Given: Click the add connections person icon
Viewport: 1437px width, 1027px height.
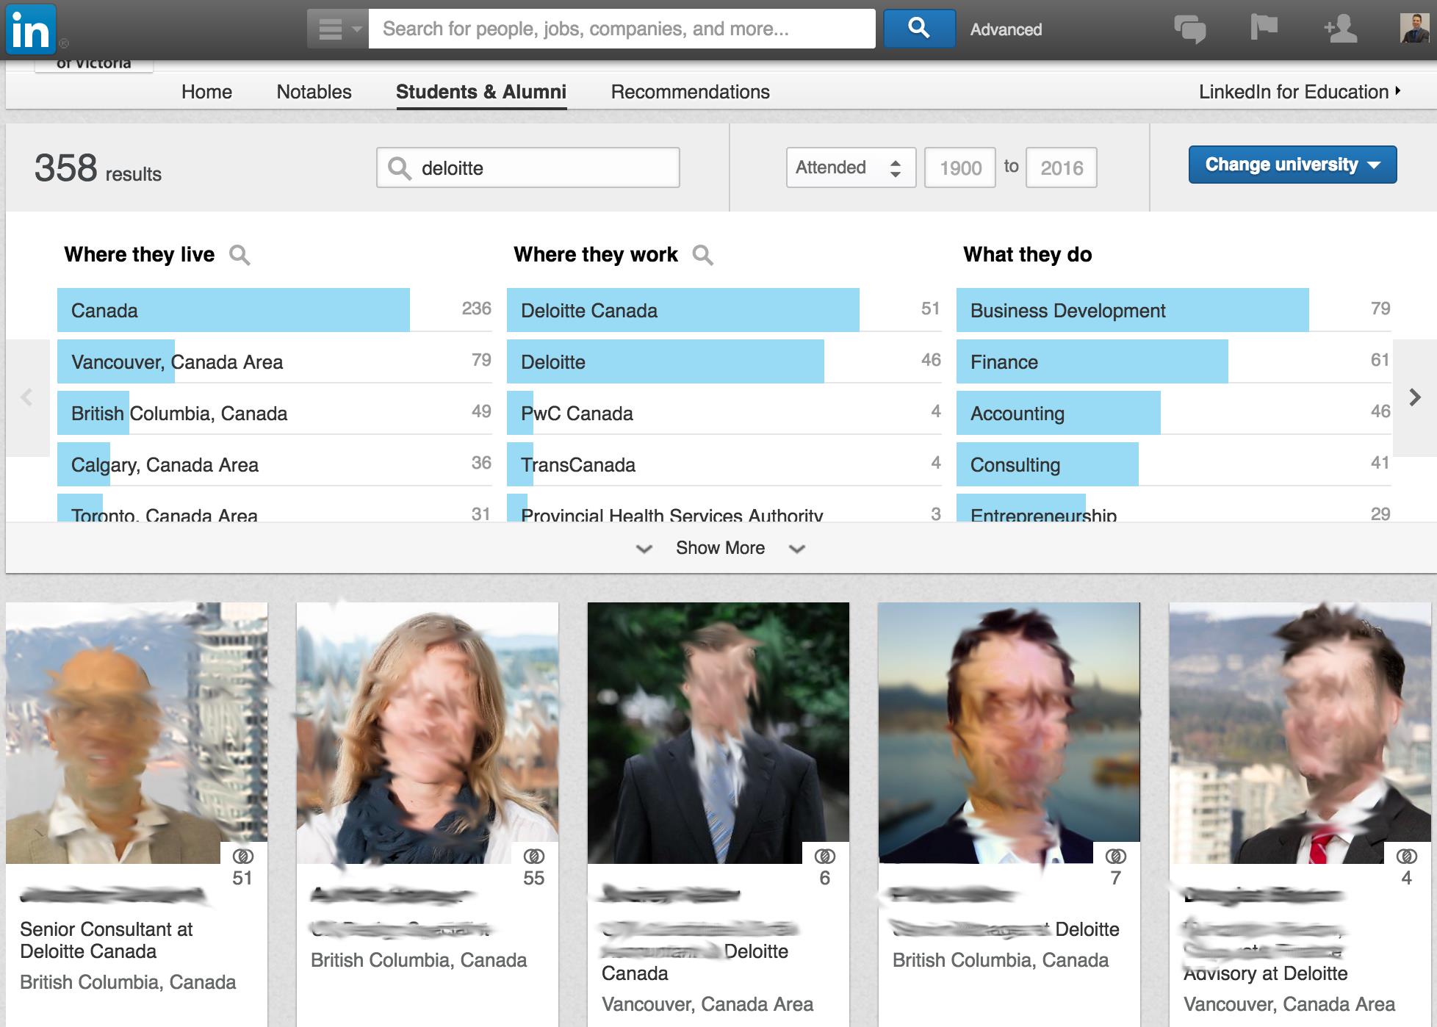Looking at the screenshot, I should (1340, 29).
